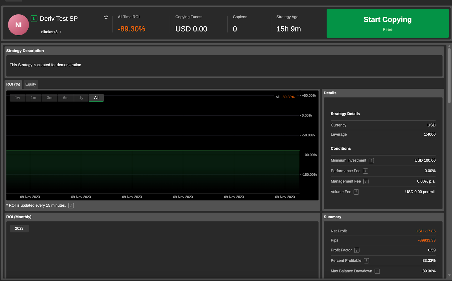Select the All time range
Viewport: 452px width, 281px height.
click(96, 98)
